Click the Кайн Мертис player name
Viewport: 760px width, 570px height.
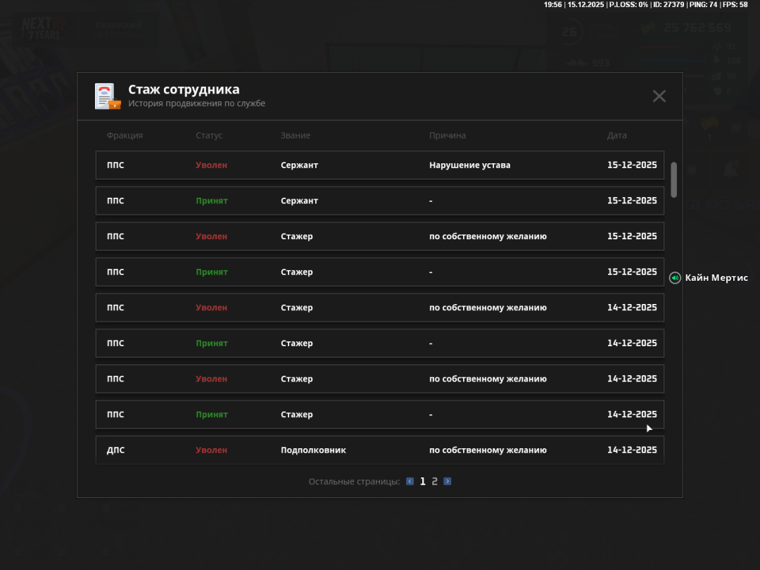click(716, 278)
